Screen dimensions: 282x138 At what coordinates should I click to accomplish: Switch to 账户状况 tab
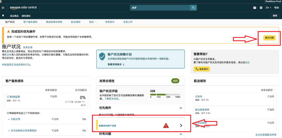pyautogui.click(x=10, y=22)
